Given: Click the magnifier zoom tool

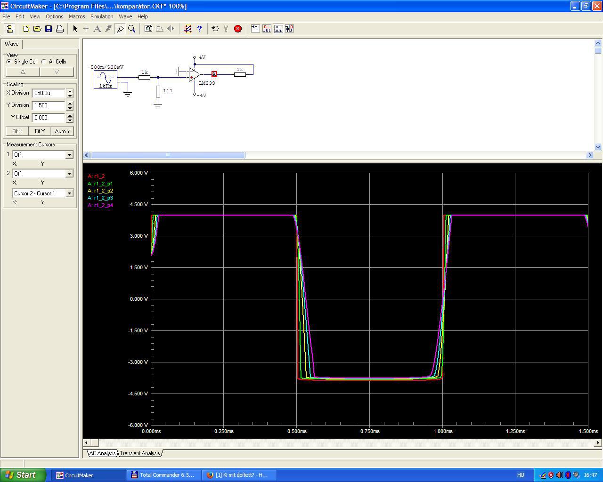Looking at the screenshot, I should 132,29.
